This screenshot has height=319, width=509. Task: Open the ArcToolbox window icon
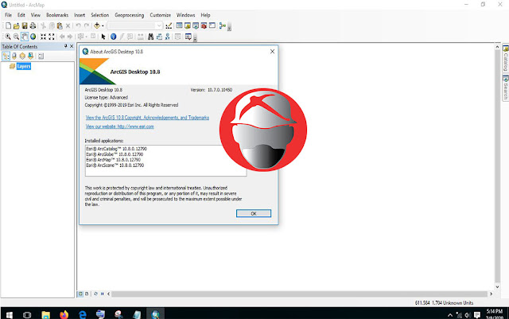(204, 25)
